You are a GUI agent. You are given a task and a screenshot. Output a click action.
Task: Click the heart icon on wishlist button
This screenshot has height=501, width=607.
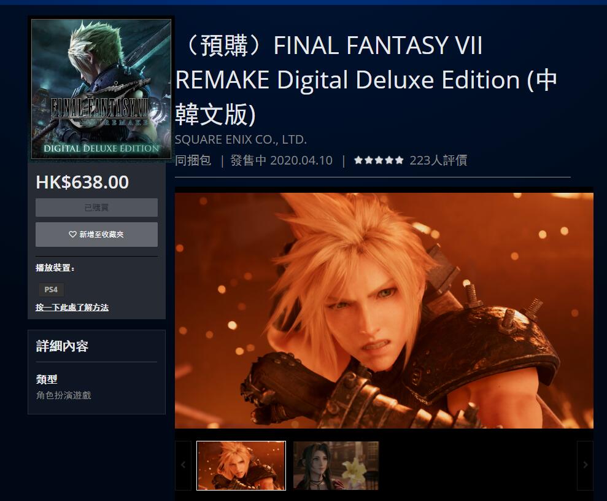[72, 235]
